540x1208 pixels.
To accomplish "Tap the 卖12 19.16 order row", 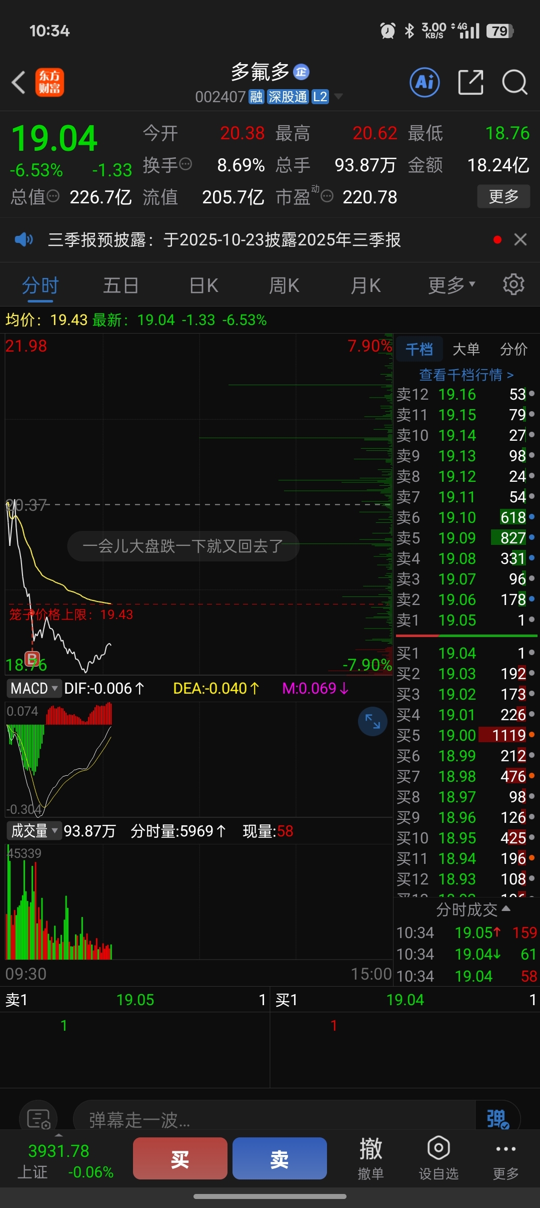I will coord(466,394).
